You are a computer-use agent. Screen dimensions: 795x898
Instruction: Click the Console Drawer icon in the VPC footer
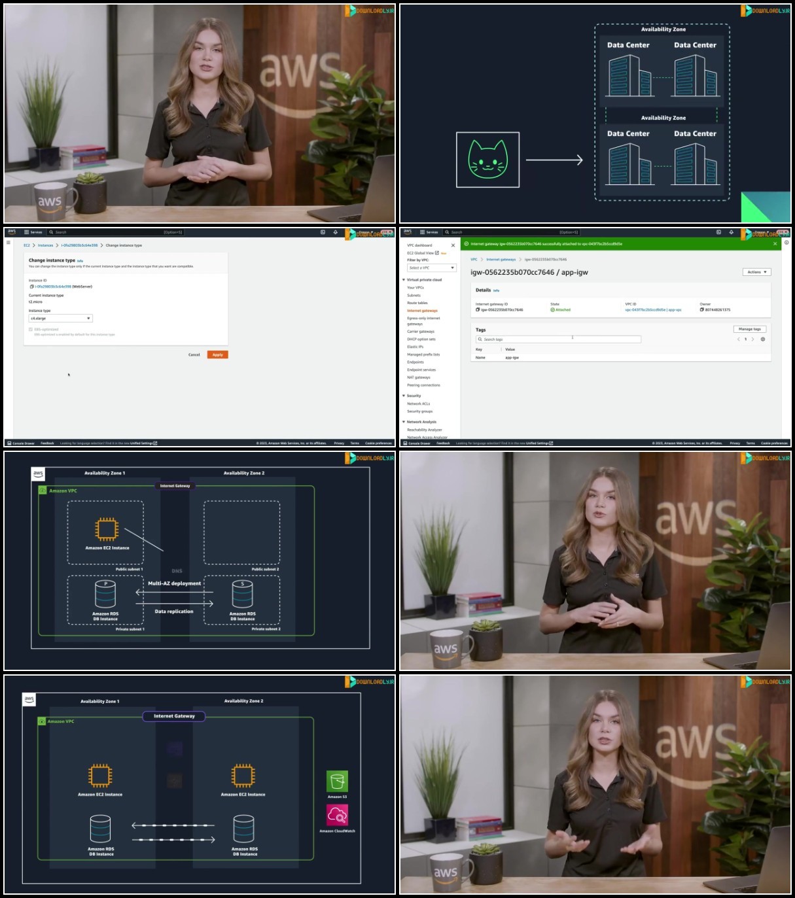click(x=405, y=443)
